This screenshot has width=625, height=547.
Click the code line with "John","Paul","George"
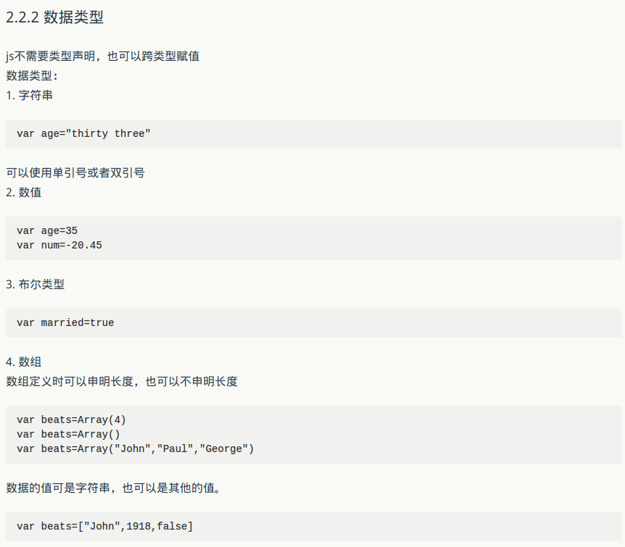point(136,448)
